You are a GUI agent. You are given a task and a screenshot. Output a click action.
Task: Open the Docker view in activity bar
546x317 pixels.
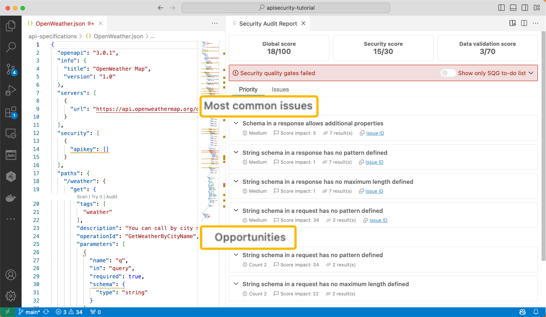[x=11, y=198]
